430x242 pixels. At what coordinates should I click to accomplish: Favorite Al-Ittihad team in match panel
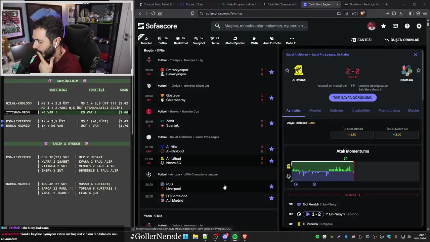(287, 70)
